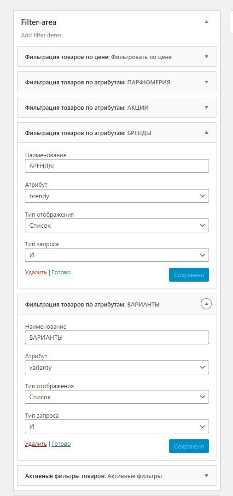Click Удалить link in ВАРИАНТЫ widget
This screenshot has height=496, width=233.
pos(36,444)
